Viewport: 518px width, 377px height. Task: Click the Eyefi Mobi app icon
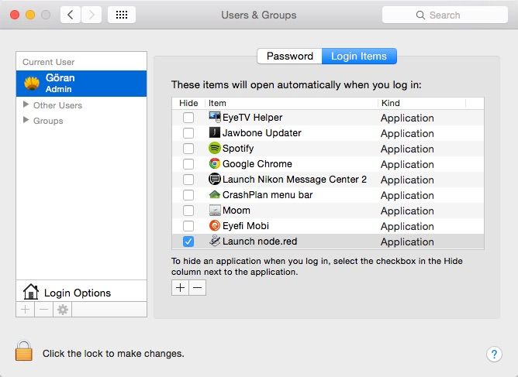(214, 225)
